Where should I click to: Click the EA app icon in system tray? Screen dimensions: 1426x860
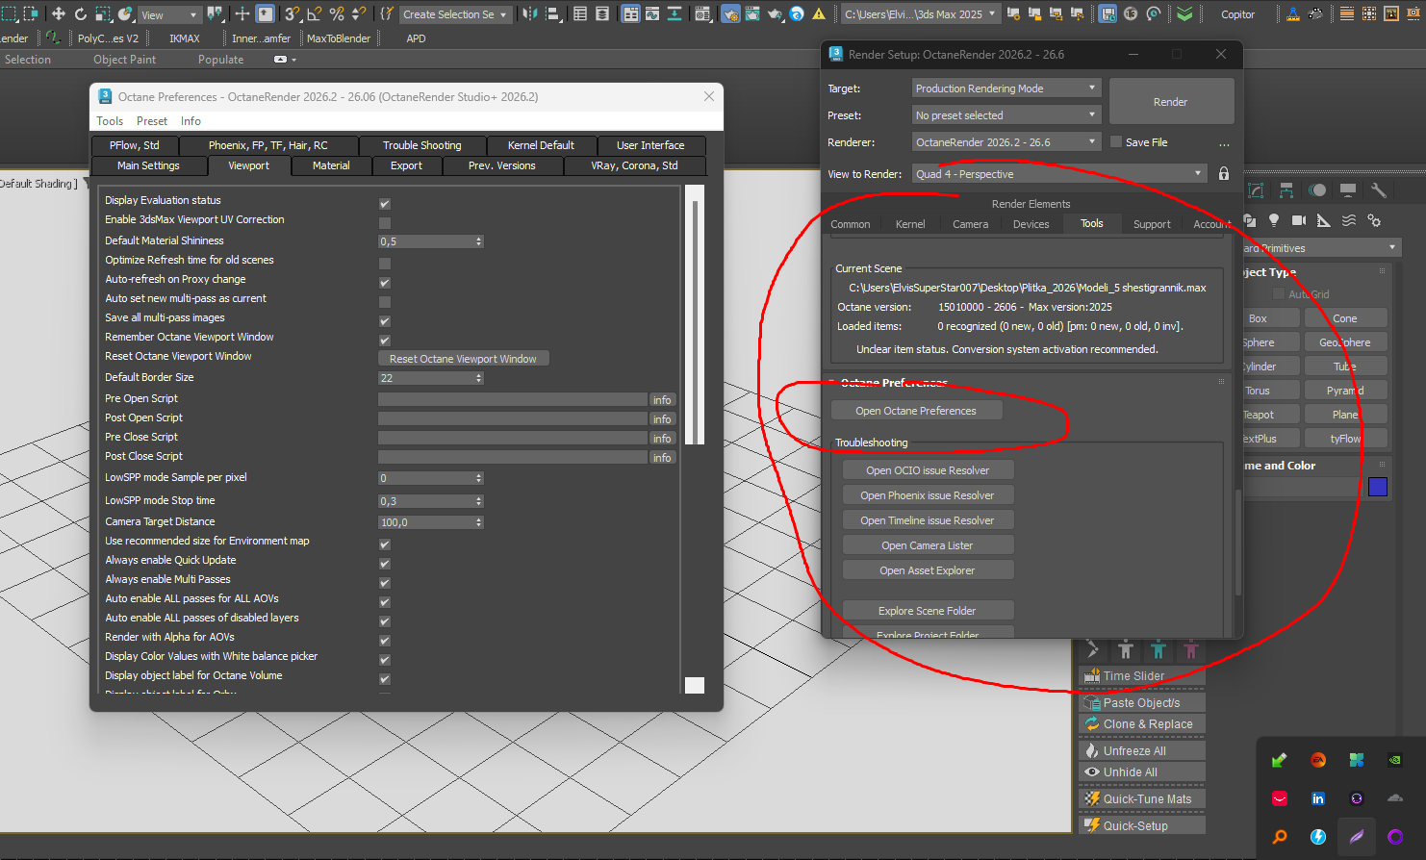click(1318, 760)
